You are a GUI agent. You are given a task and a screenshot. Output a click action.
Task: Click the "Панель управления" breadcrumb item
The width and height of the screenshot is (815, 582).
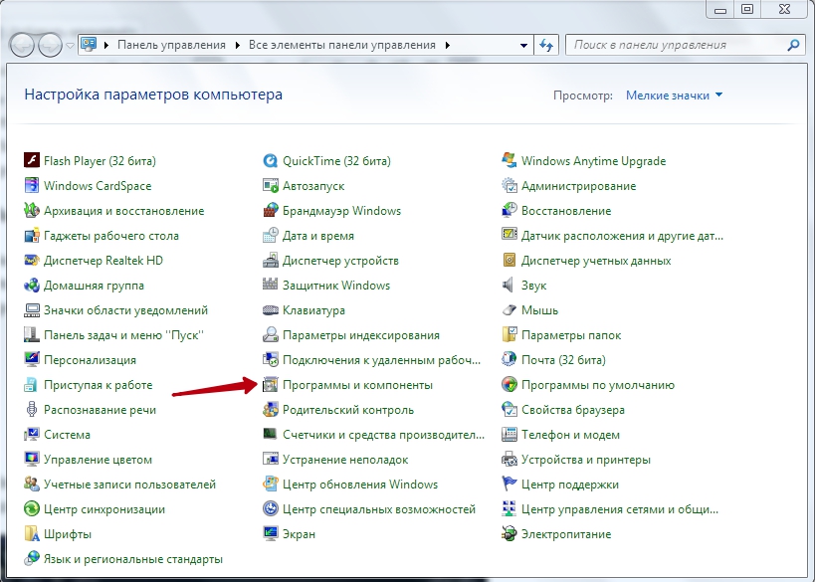pyautogui.click(x=173, y=46)
